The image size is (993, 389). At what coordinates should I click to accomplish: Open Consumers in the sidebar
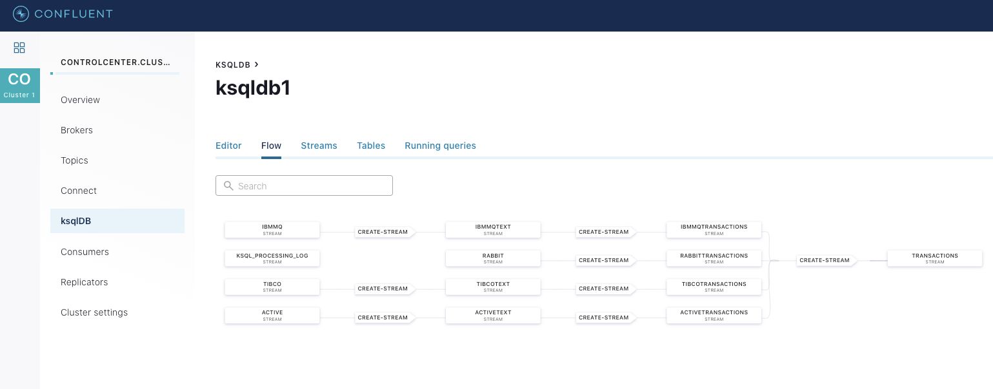pyautogui.click(x=85, y=252)
